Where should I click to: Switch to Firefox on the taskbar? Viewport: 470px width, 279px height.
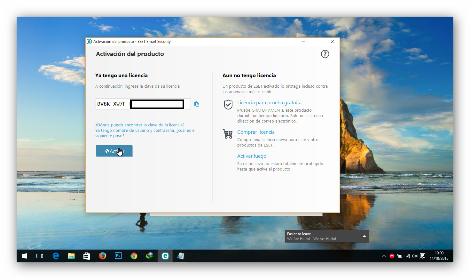click(102, 256)
